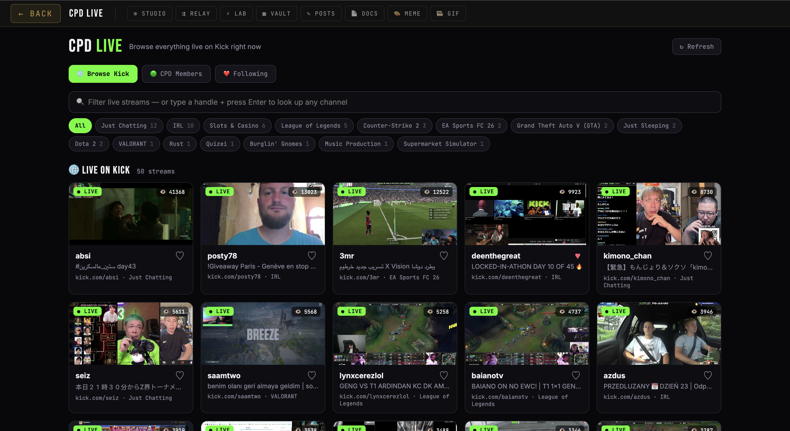The width and height of the screenshot is (790, 431).
Task: Refresh the live stream list
Action: pos(697,47)
